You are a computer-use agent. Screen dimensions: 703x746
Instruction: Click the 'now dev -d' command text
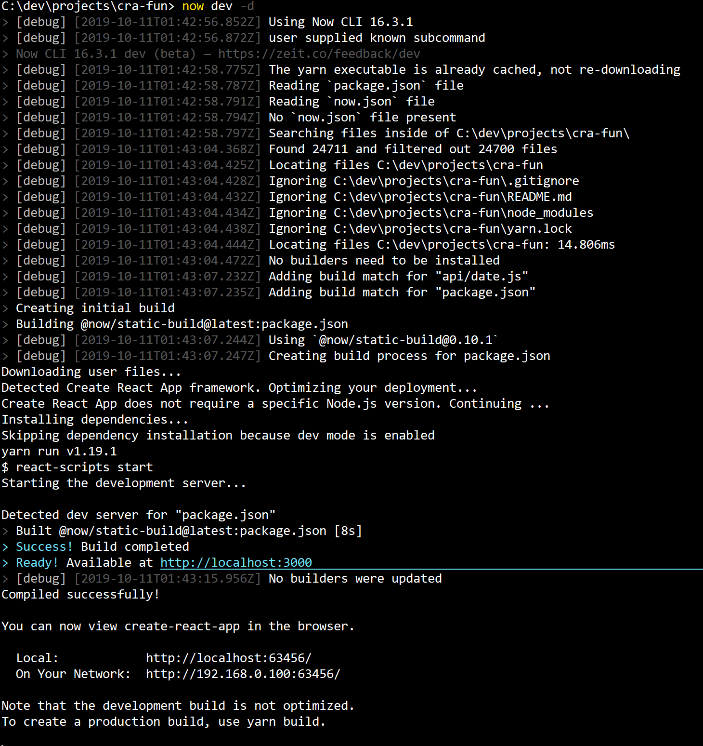click(216, 6)
